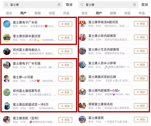
Task: Follow 富士康电子厂@你 account
Action: 65,24
